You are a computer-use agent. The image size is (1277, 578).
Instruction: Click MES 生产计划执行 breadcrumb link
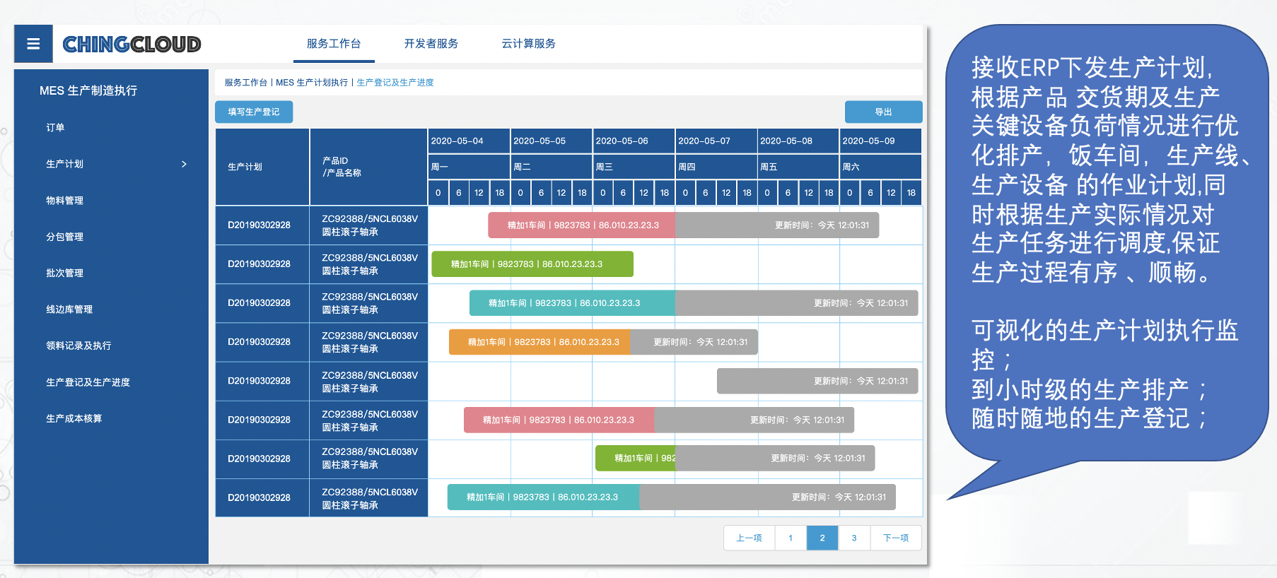[x=312, y=83]
